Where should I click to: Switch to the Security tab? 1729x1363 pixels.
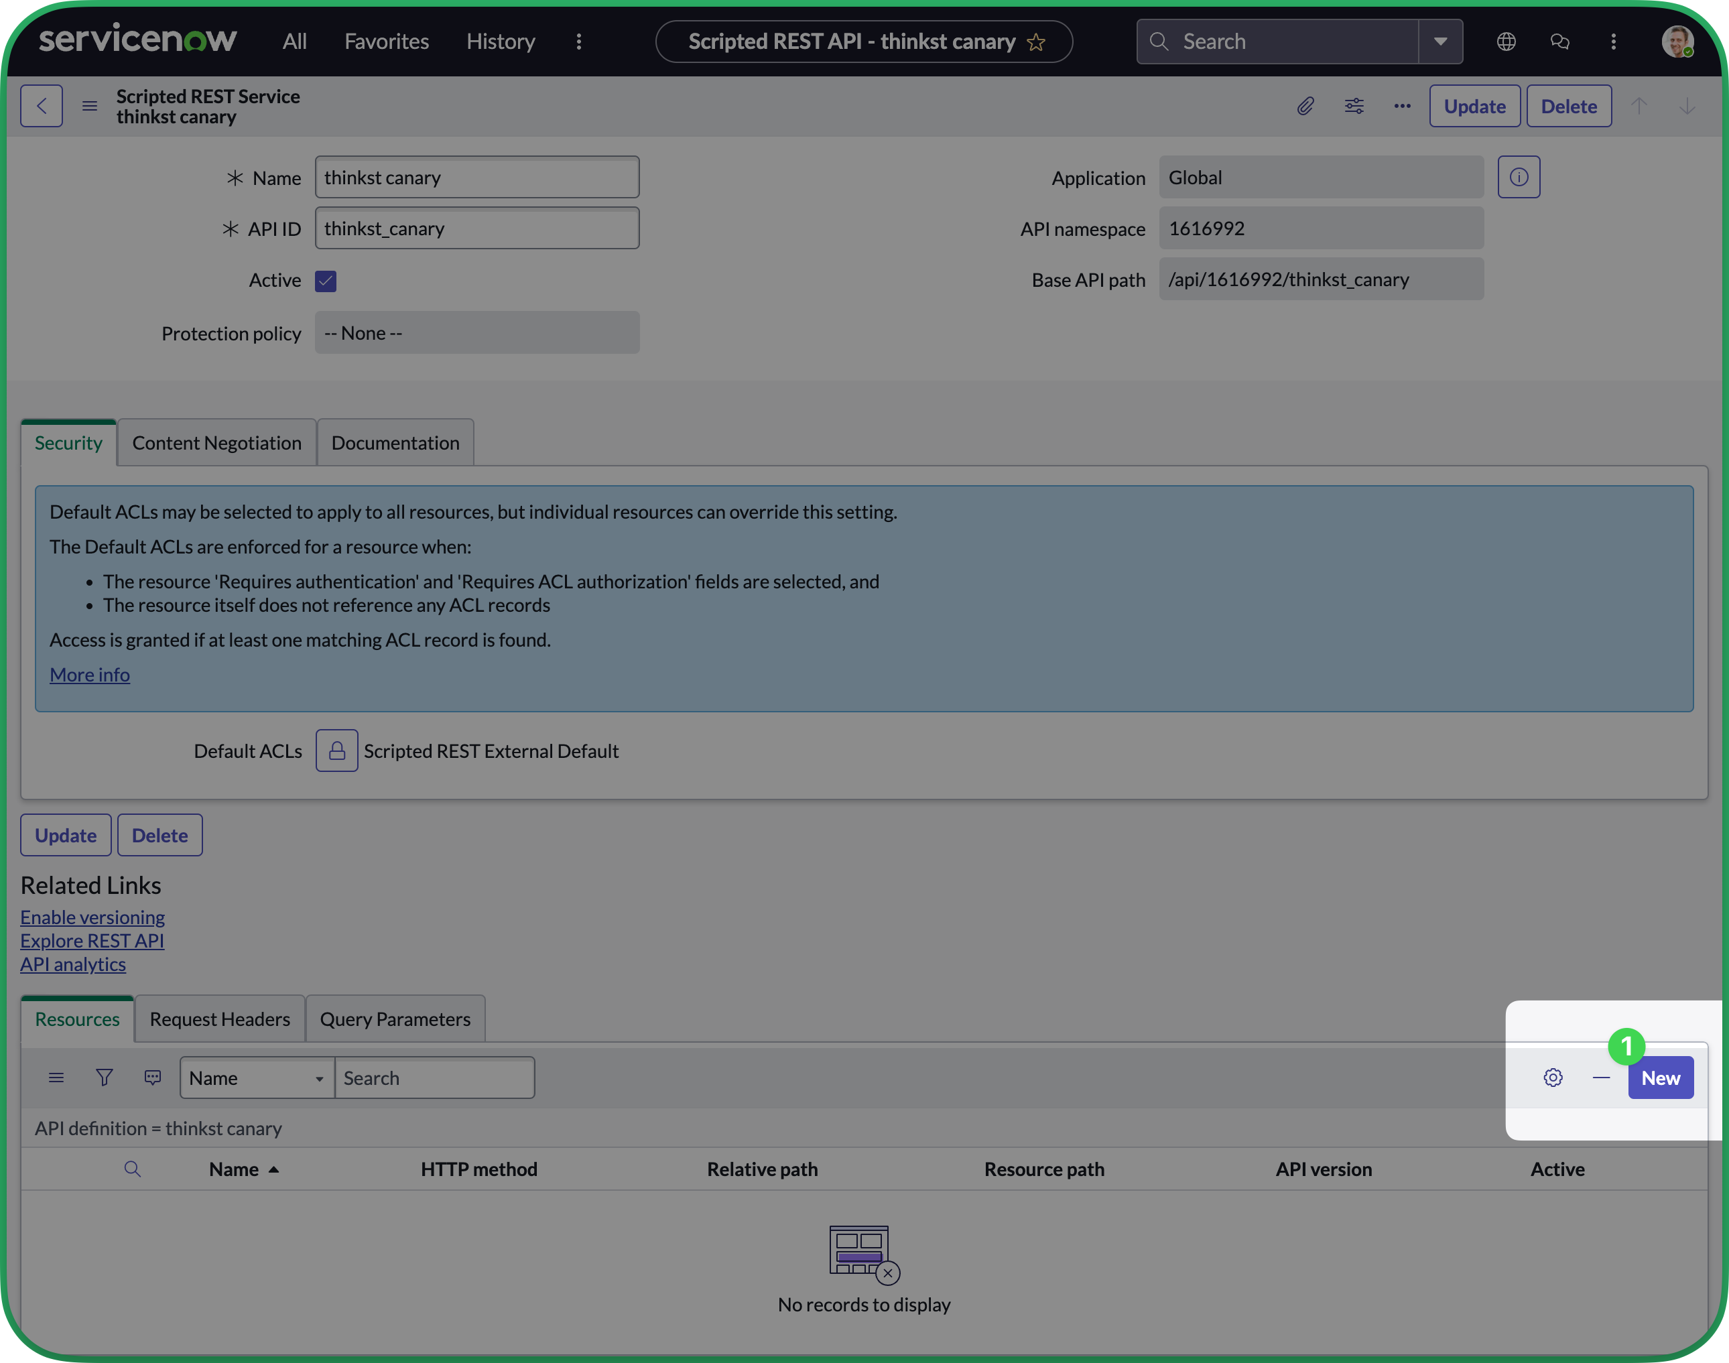68,443
